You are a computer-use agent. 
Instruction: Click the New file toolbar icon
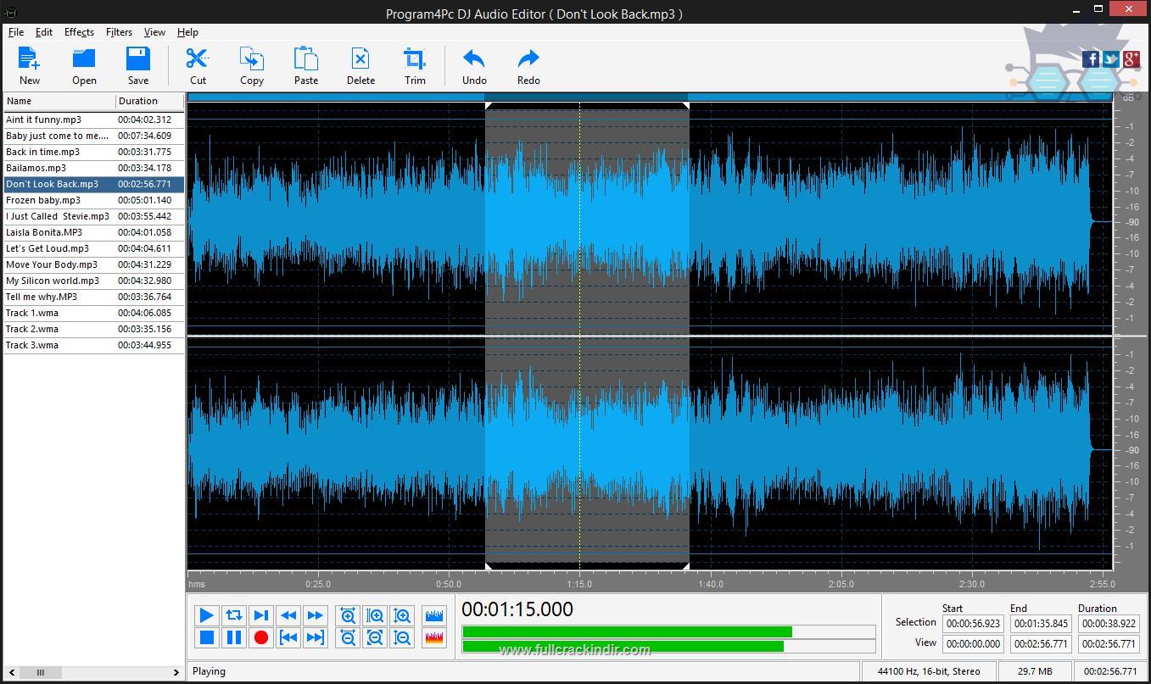coord(30,65)
